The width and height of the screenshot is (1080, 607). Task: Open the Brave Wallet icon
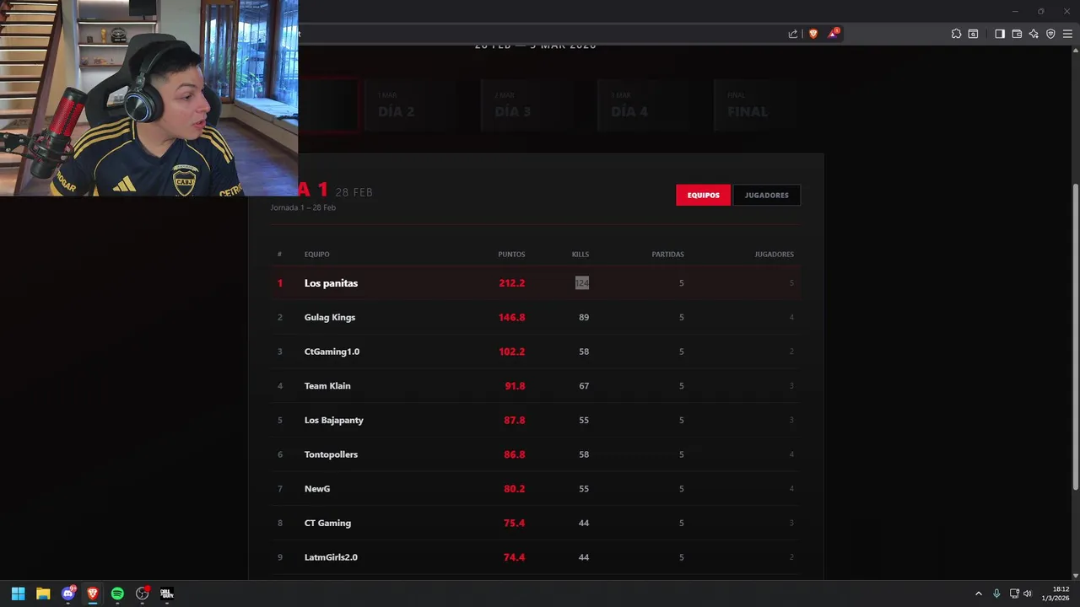pyautogui.click(x=1017, y=34)
